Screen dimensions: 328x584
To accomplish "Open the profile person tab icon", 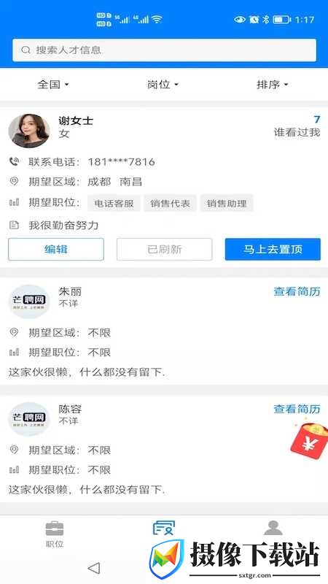I will [x=273, y=528].
